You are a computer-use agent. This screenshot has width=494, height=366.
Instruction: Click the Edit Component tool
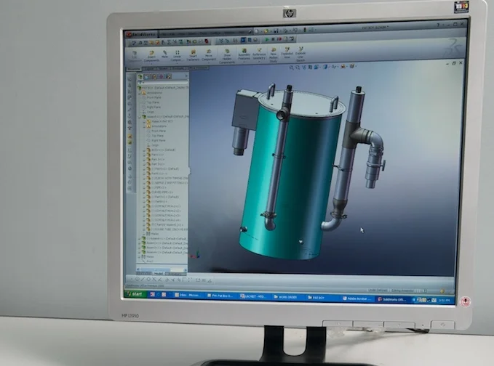point(135,57)
